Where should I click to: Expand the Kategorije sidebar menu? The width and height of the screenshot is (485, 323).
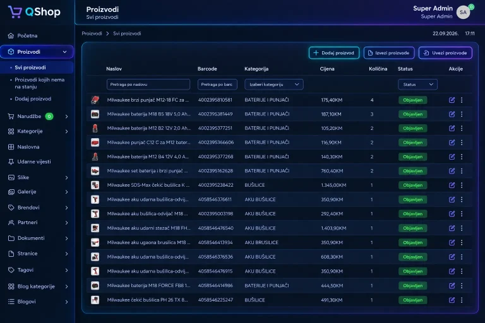click(x=66, y=131)
